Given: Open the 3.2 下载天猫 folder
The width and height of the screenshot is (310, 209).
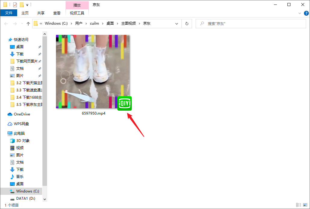Looking at the screenshot, I should click(29, 83).
